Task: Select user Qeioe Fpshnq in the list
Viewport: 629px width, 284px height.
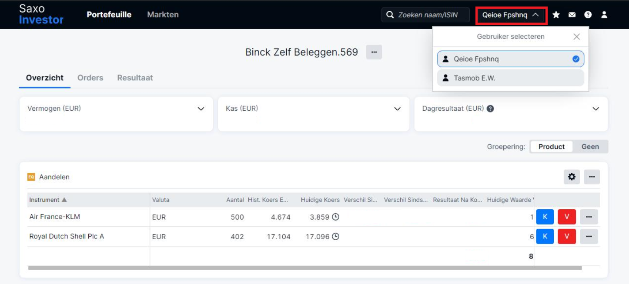Action: point(511,59)
